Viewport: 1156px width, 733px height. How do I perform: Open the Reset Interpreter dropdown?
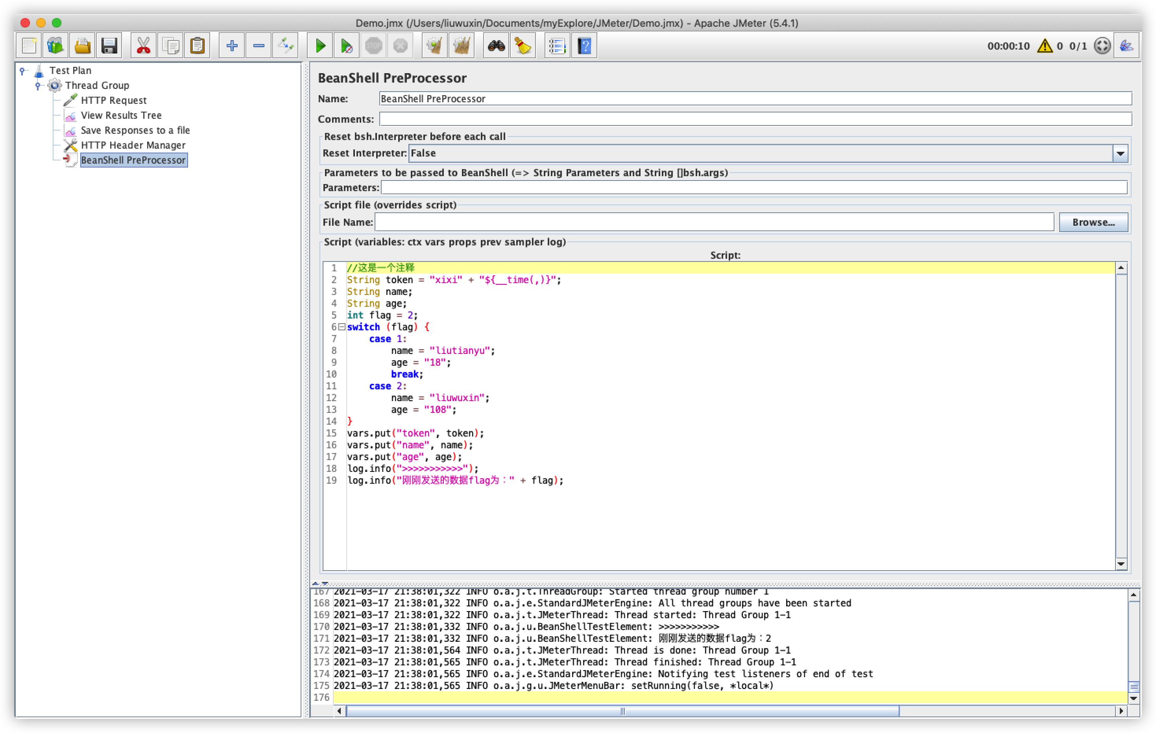click(1120, 153)
